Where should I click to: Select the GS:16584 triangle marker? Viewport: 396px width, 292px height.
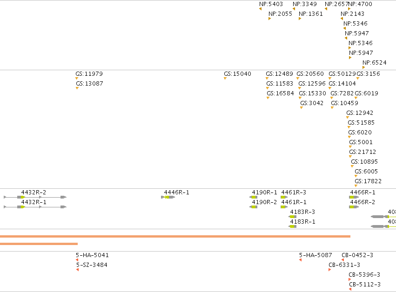(x=268, y=98)
